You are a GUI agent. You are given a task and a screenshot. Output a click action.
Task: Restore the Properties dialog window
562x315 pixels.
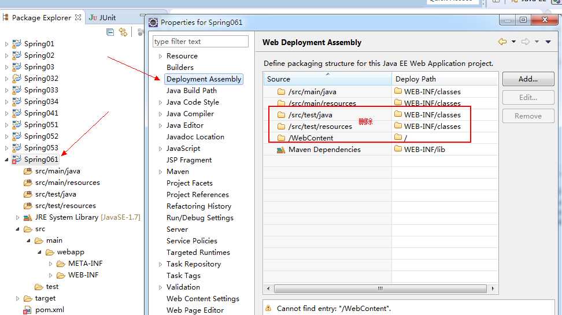(523, 20)
